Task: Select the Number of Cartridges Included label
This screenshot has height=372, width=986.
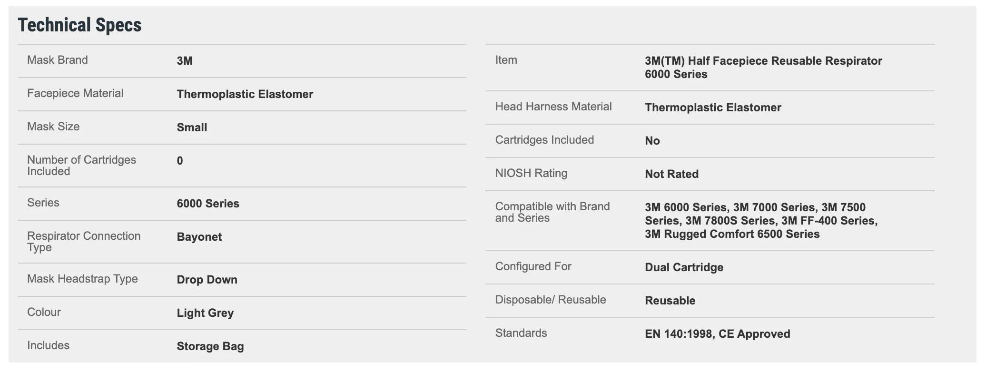Action: click(x=81, y=166)
